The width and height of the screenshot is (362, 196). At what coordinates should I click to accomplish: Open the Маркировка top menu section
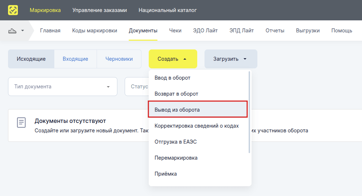tap(45, 10)
